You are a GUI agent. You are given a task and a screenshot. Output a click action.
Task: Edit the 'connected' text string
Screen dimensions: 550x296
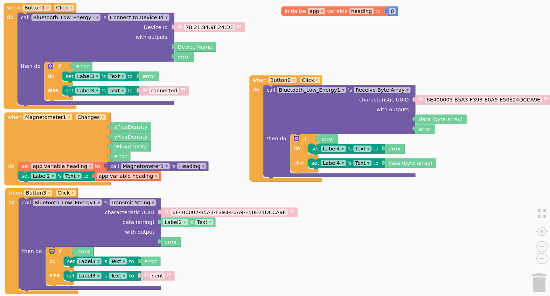(164, 91)
